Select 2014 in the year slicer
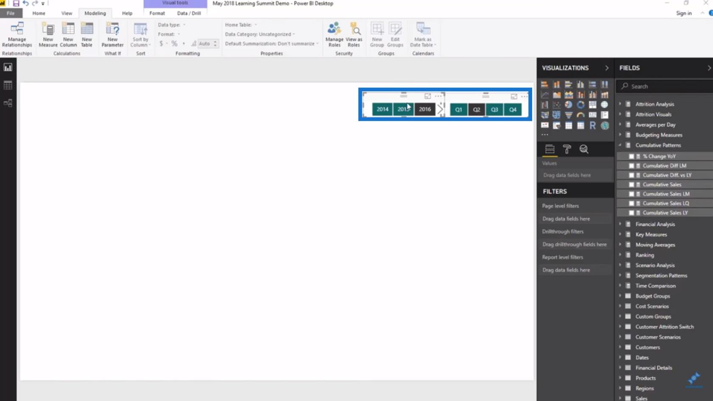Screen dimensions: 713x401 point(382,109)
